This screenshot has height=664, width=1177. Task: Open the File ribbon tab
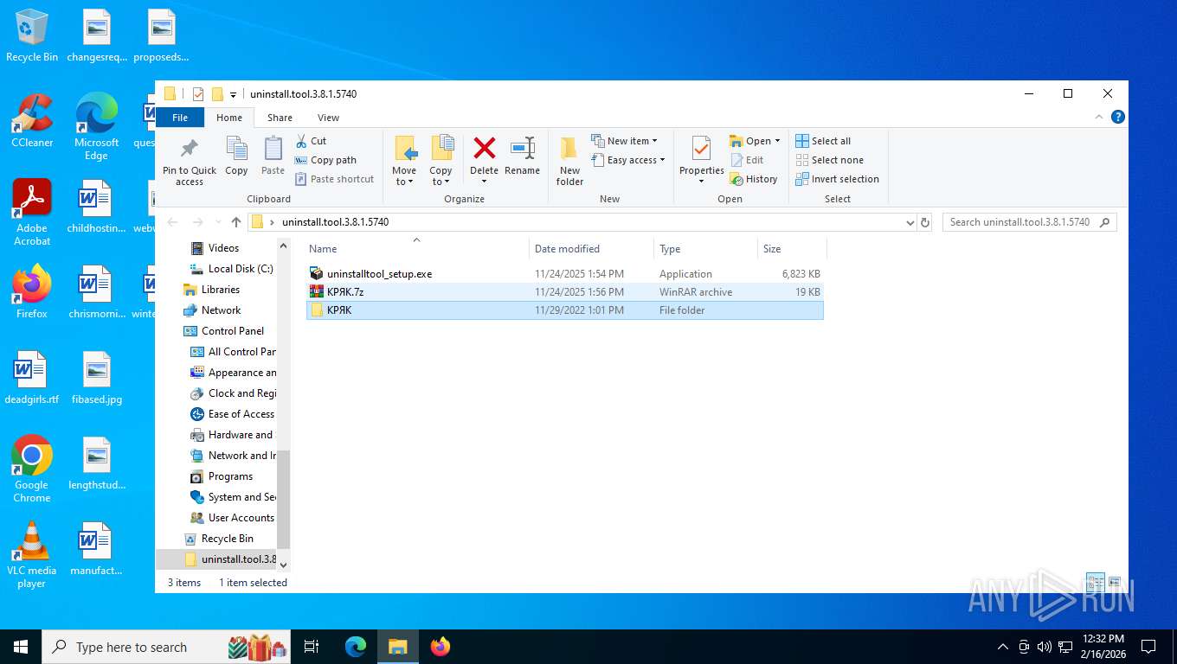click(x=180, y=118)
